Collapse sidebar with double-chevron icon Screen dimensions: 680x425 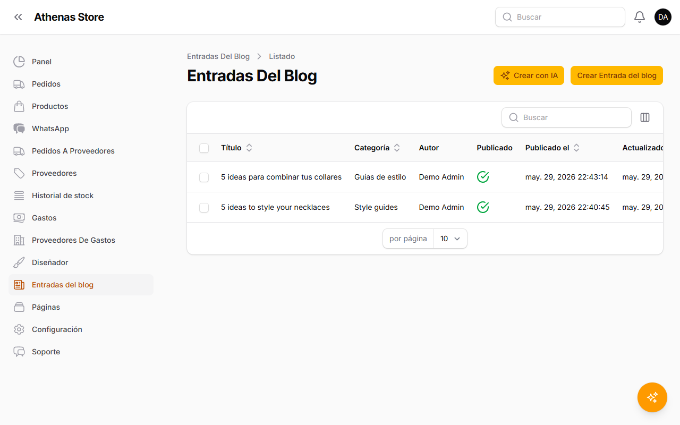coord(19,17)
